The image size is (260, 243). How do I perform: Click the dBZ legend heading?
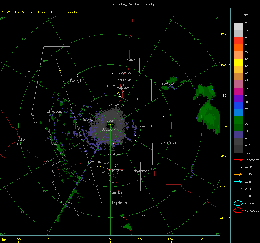245,15
